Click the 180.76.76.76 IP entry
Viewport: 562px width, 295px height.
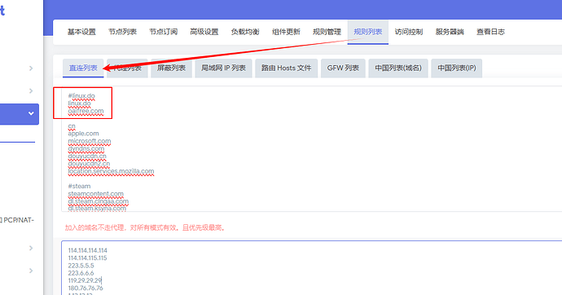[x=86, y=288]
